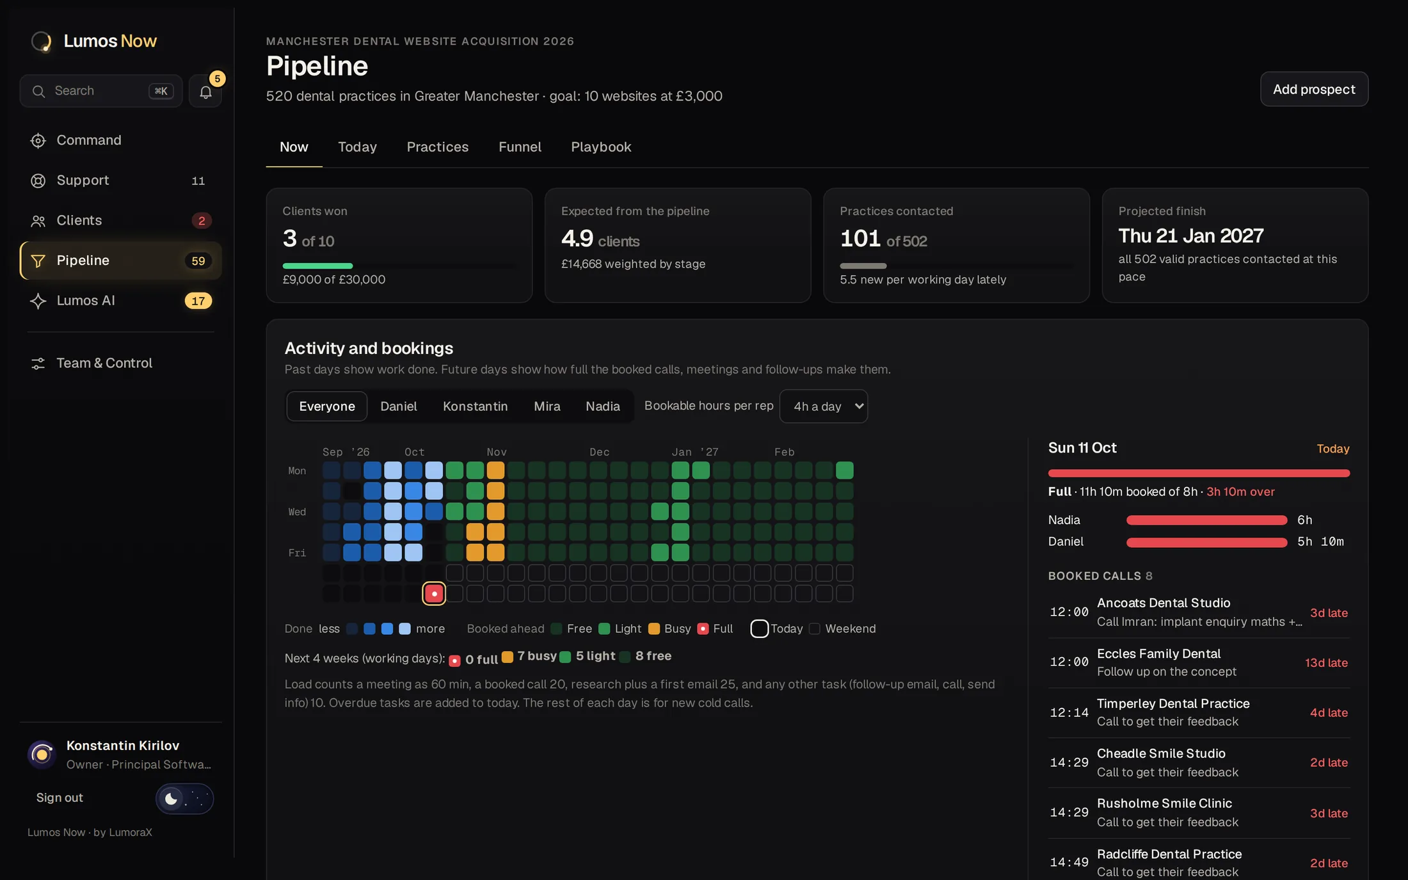Open the Projected finish card

pyautogui.click(x=1235, y=245)
